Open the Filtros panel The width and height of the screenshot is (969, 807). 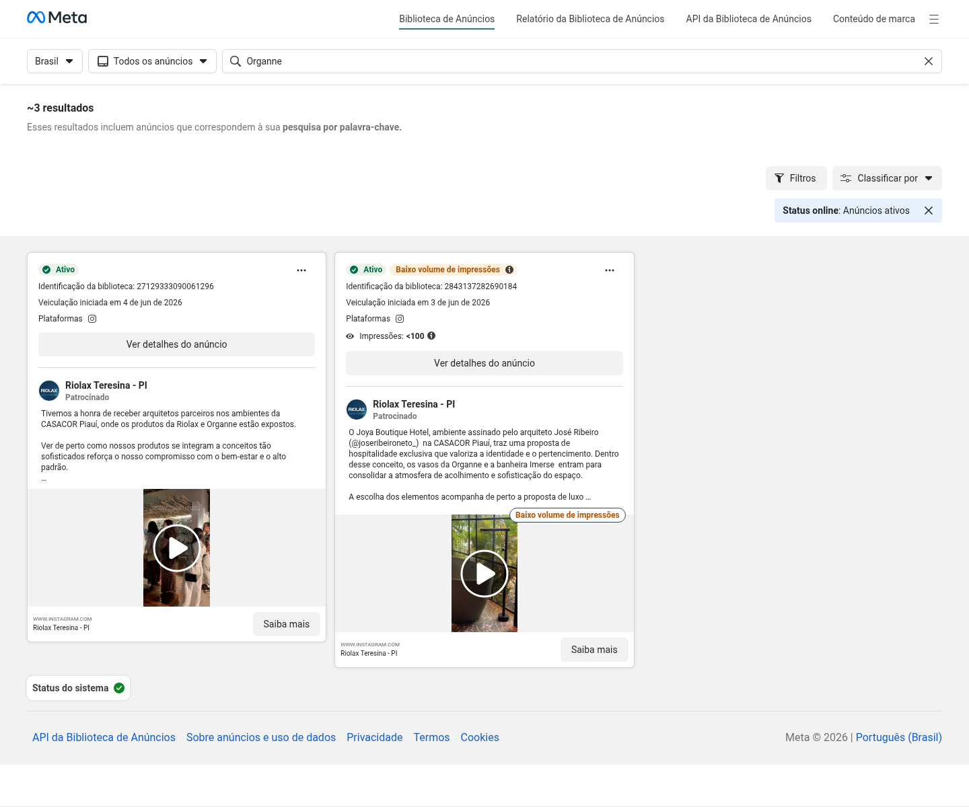click(x=796, y=178)
